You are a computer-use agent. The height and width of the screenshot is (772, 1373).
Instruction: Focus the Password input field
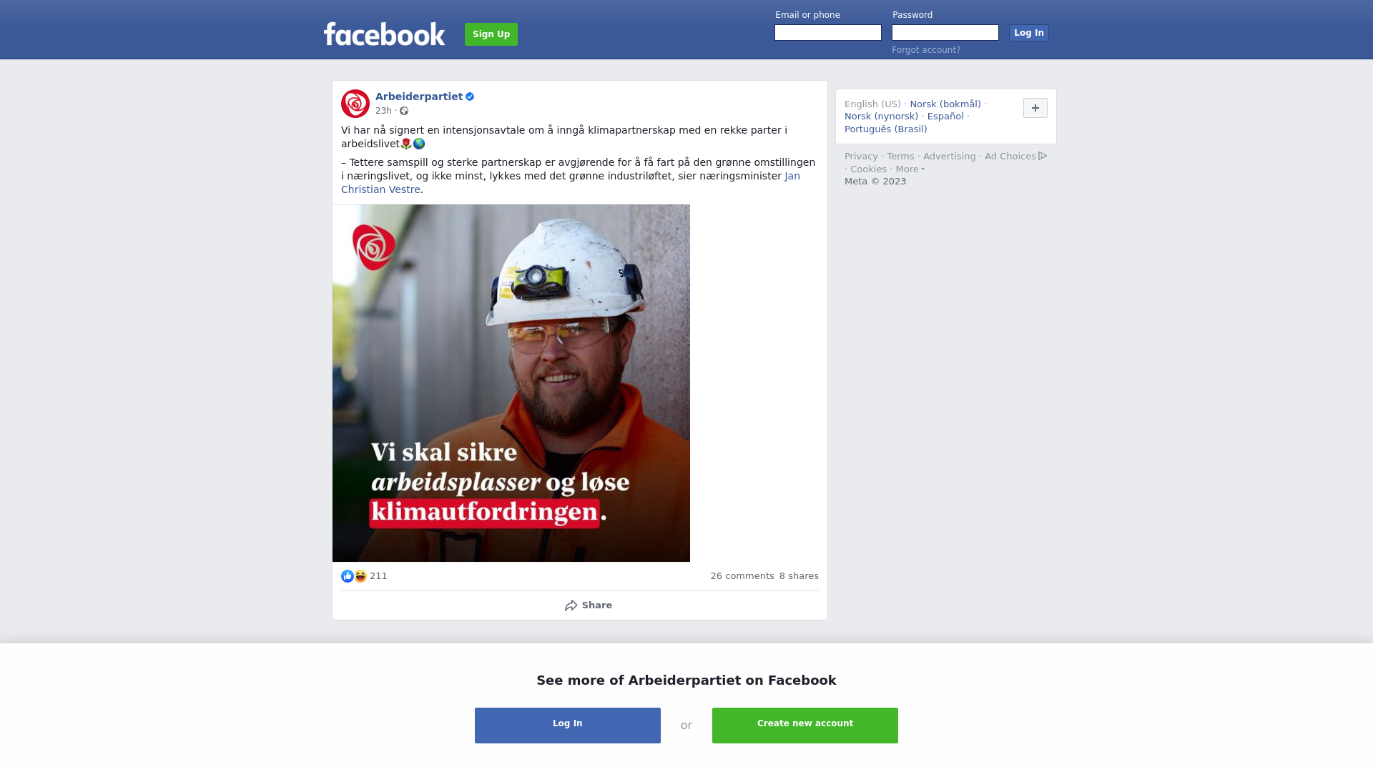[945, 33]
